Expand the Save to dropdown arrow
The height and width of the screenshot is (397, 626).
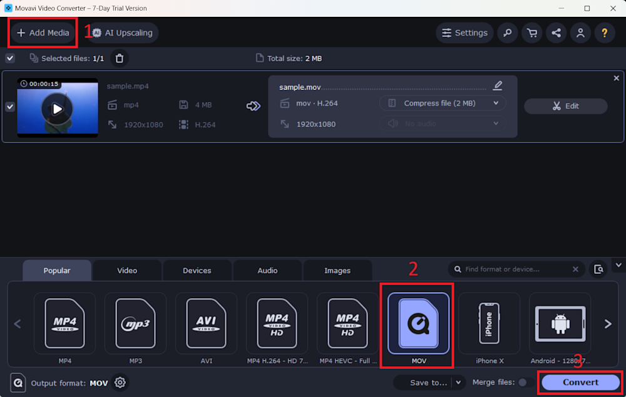(458, 383)
